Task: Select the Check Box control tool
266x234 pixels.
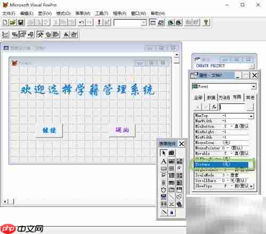Action: pyautogui.click(x=163, y=176)
